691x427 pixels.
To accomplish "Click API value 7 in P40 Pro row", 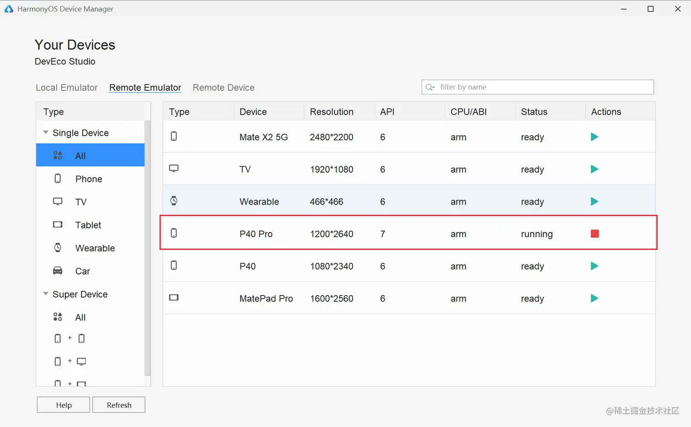I will (x=383, y=234).
